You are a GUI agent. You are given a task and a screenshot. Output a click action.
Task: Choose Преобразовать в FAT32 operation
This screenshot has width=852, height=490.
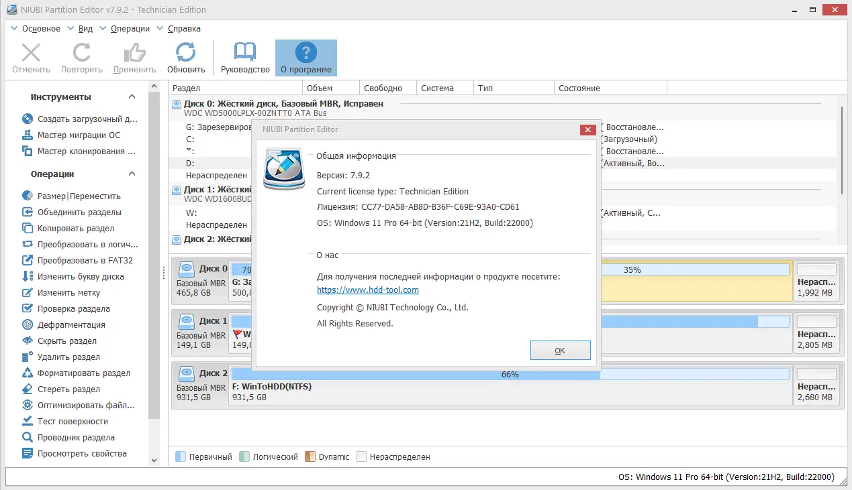[77, 261]
